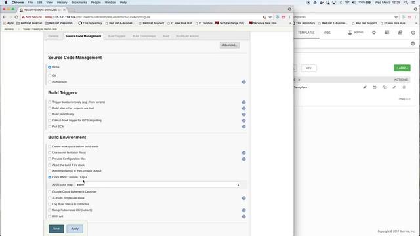Go to the Post-build Actions tab
The width and height of the screenshot is (420, 236).
click(x=187, y=36)
